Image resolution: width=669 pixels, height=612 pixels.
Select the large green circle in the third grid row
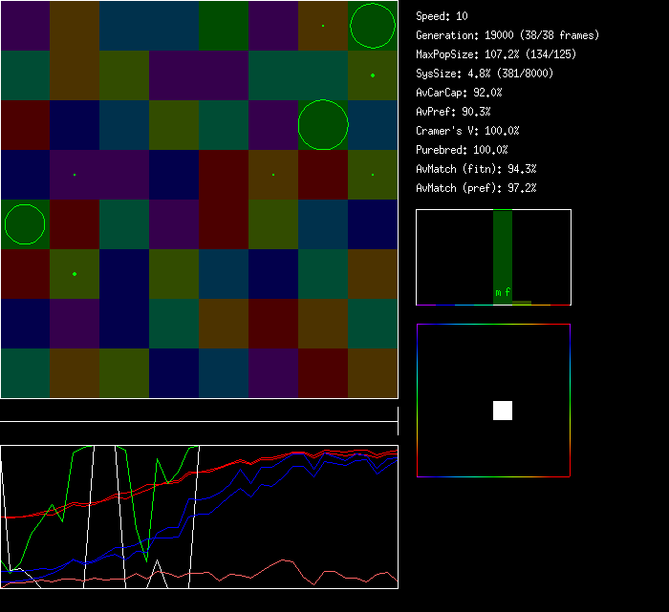click(x=323, y=125)
